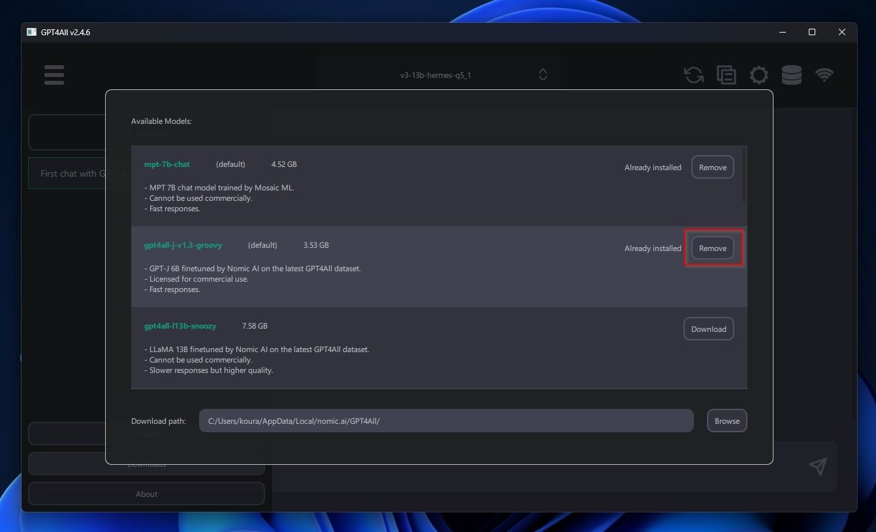This screenshot has height=532, width=876.
Task: Select the gpt4all-j-v1.3-groovy model name
Action: [x=183, y=245]
